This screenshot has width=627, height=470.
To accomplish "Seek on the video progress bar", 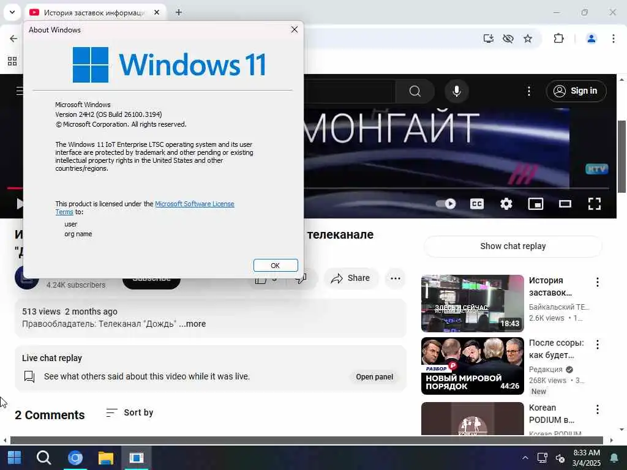I will [456, 188].
